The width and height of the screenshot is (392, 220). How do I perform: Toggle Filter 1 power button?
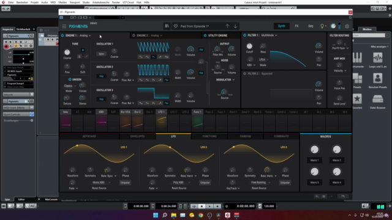[245, 35]
